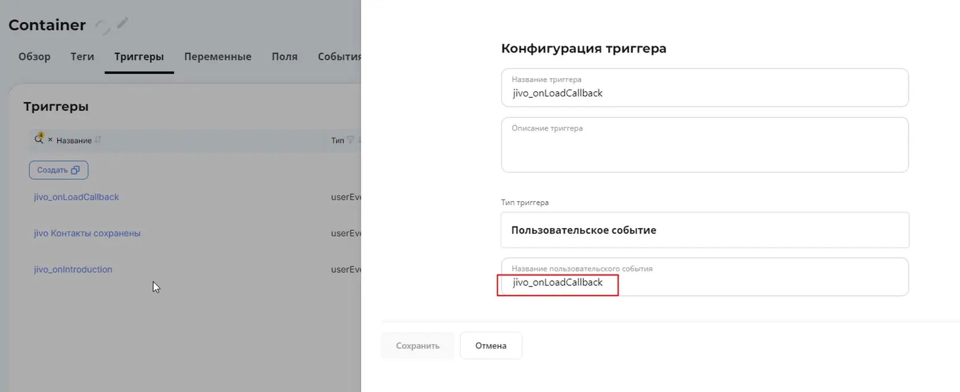
Task: Focus the Название триггера input field
Action: [x=705, y=88]
